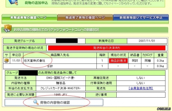Click the カタログ column header

(148, 55)
